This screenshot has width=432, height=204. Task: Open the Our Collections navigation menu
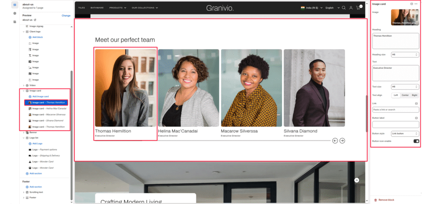pyautogui.click(x=144, y=8)
